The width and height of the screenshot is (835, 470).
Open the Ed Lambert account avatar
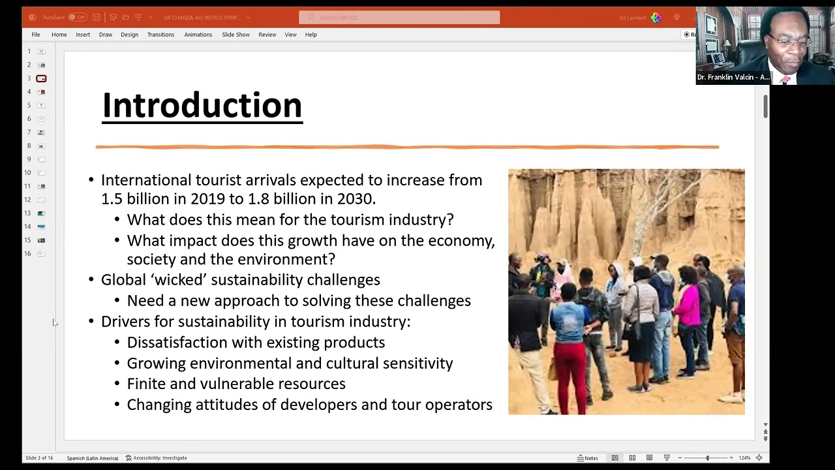pos(656,18)
